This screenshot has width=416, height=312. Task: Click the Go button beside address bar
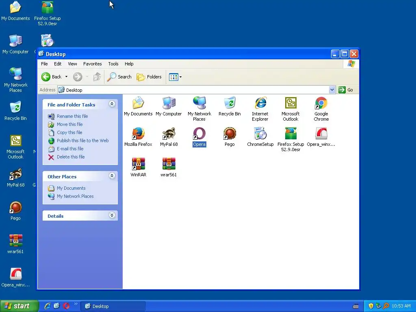[x=346, y=90]
